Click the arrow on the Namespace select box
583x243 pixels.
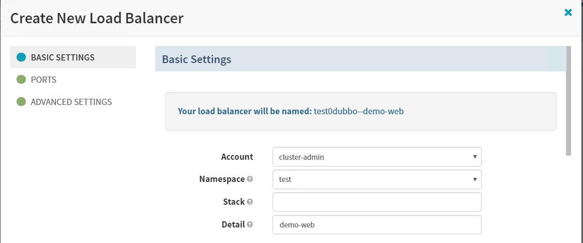click(474, 179)
